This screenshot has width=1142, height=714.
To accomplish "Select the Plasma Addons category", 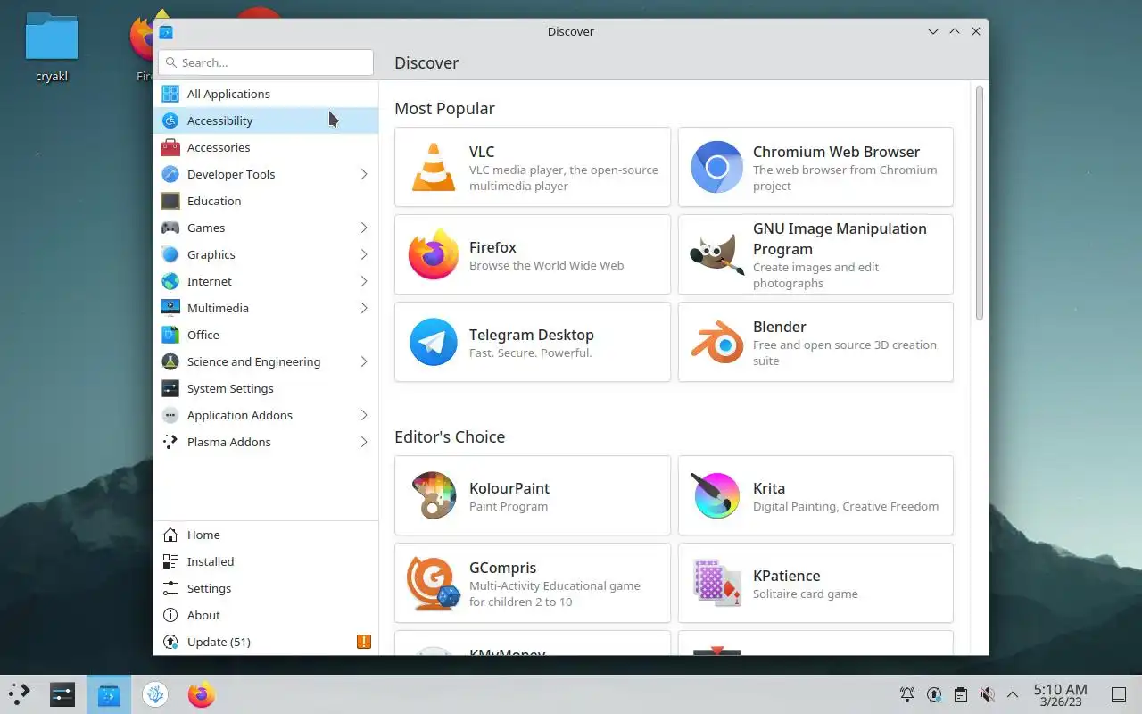I will [266, 442].
